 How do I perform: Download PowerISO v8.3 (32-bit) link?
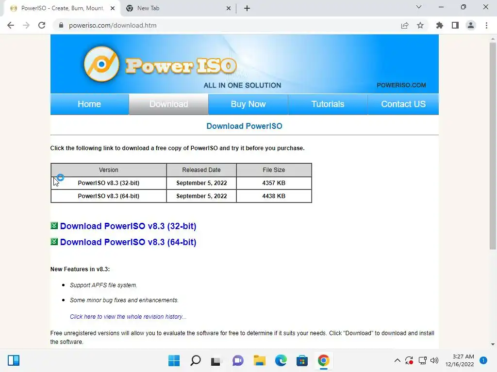point(128,226)
